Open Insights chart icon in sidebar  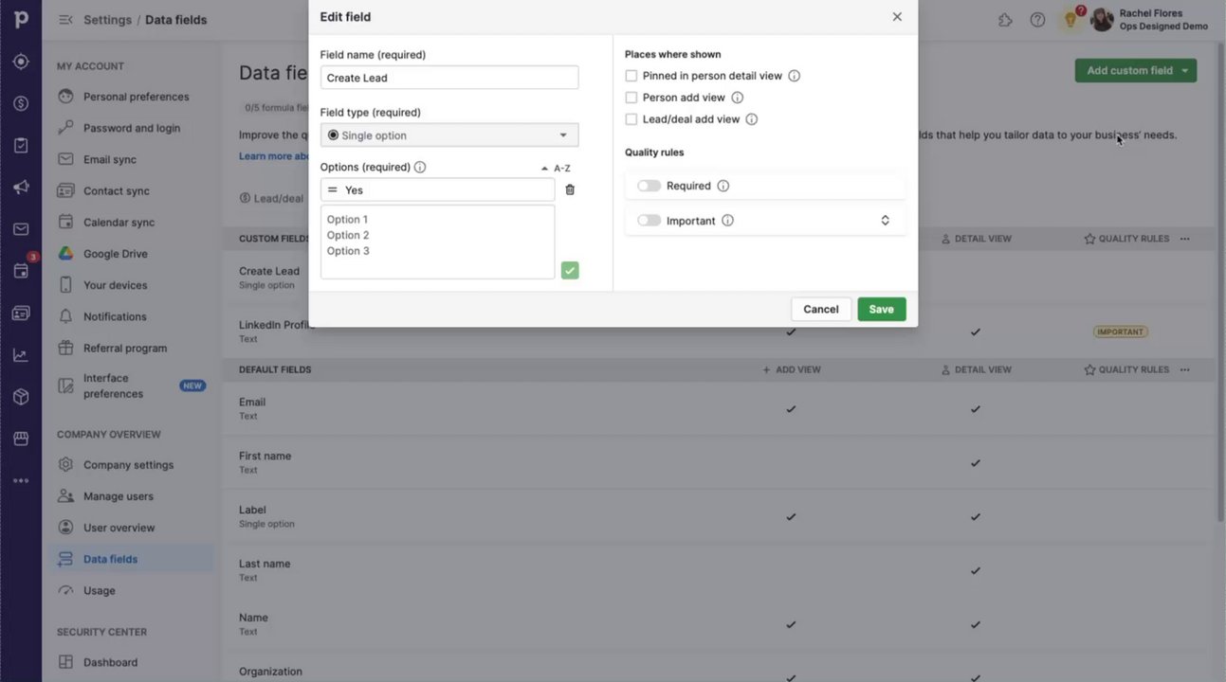(x=21, y=355)
